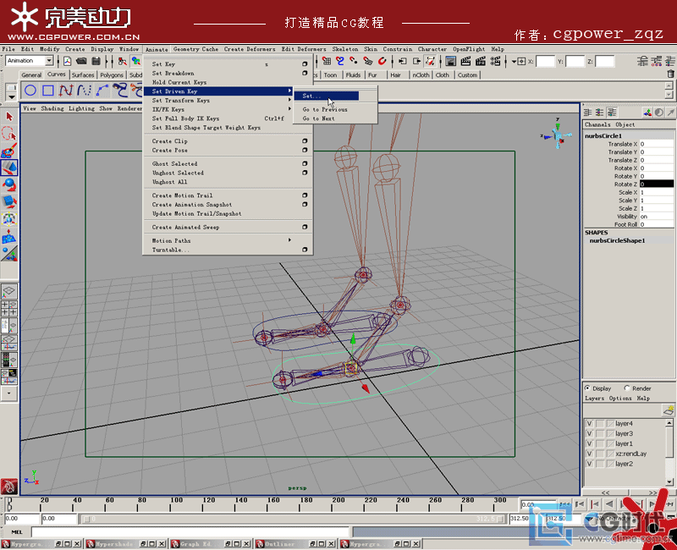Toggle visibility of xz:rendLay layer
Viewport: 677px width, 550px height.
(x=589, y=454)
